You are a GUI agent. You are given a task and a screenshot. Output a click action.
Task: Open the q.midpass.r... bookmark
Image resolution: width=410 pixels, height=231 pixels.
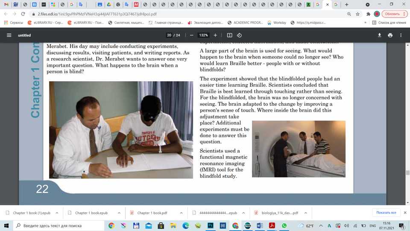308,23
